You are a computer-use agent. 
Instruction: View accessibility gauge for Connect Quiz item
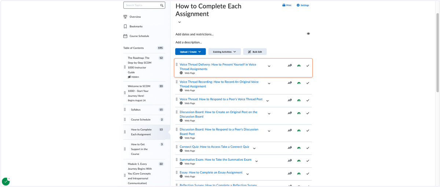299,148
